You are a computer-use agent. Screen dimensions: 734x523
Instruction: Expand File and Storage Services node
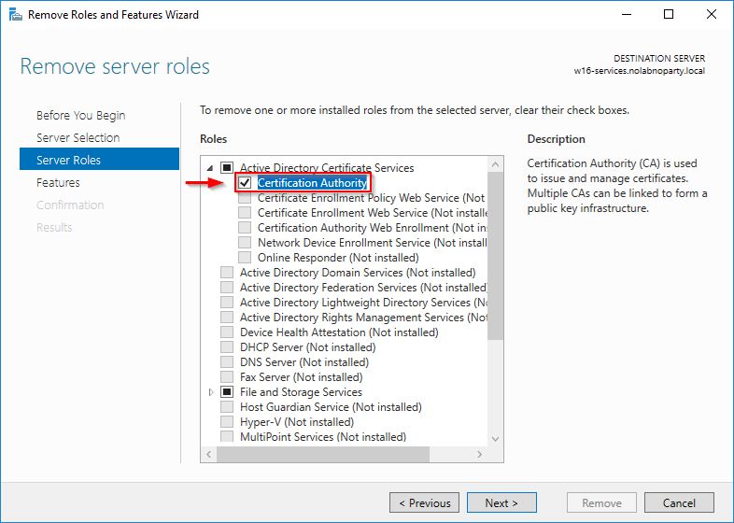211,392
